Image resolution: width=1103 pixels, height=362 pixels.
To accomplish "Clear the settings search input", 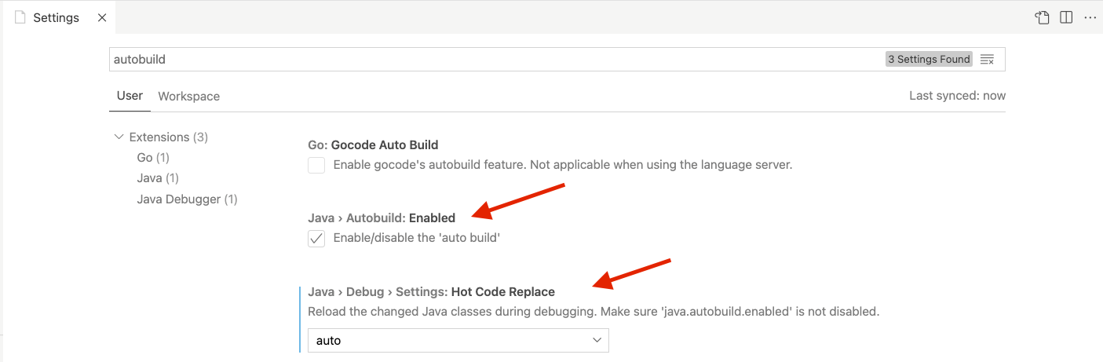I will (988, 60).
